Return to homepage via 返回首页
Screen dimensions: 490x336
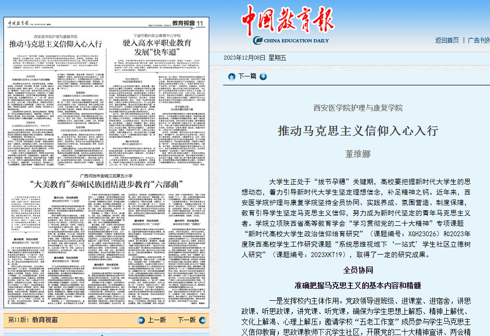tap(447, 40)
